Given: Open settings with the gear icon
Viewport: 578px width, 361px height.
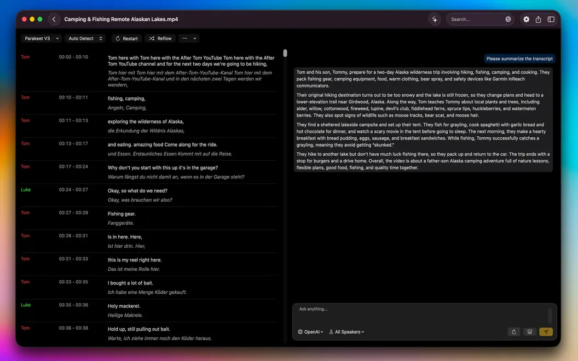Looking at the screenshot, I should pos(527,19).
